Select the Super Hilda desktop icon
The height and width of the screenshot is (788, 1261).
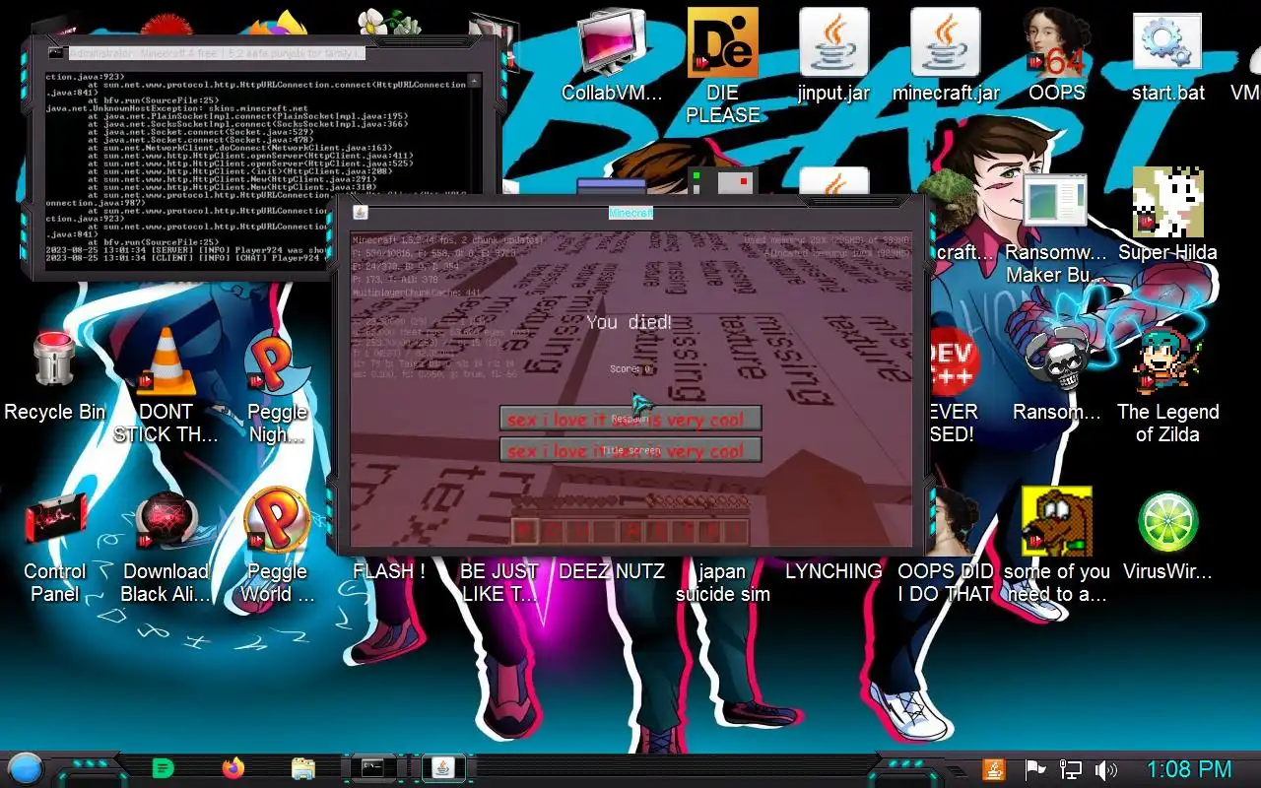1167,216
